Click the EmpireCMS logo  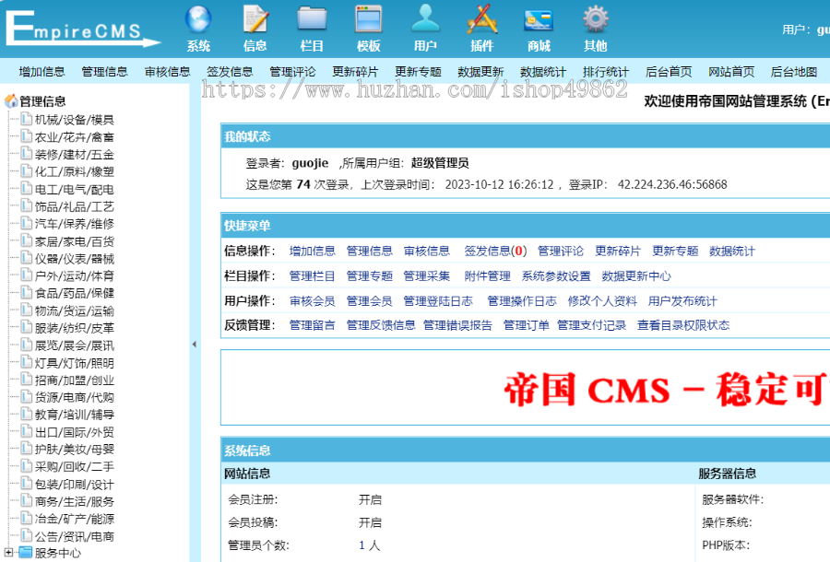coord(82,29)
